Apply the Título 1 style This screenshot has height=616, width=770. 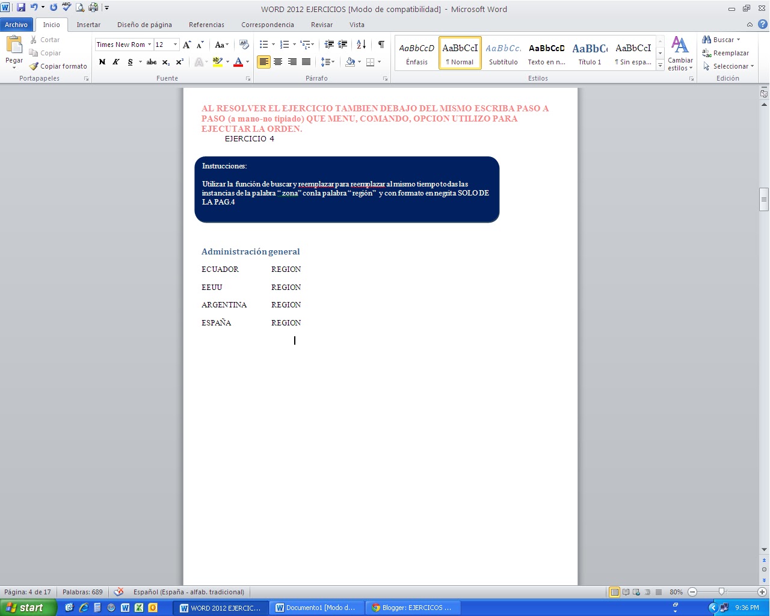(x=589, y=52)
